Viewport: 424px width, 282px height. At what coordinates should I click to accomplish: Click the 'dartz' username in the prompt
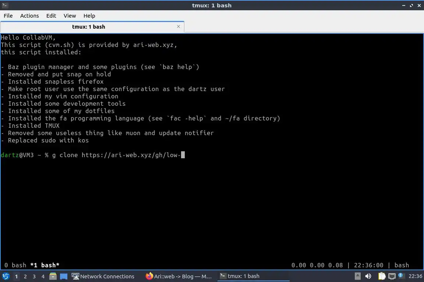point(10,155)
